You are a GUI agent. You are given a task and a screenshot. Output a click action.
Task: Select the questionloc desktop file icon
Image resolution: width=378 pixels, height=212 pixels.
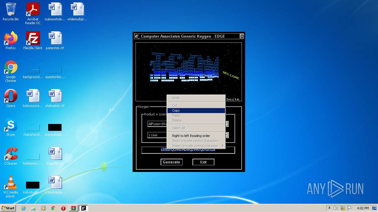tap(55, 71)
